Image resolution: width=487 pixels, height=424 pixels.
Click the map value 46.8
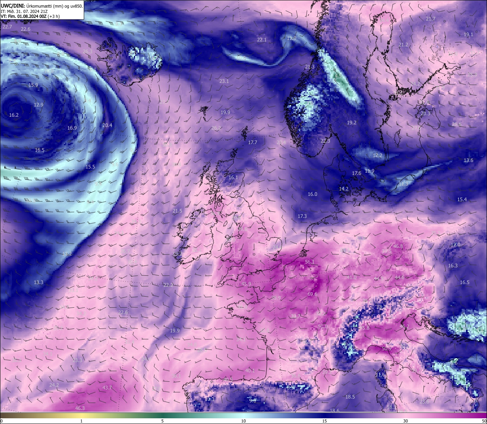398,246
